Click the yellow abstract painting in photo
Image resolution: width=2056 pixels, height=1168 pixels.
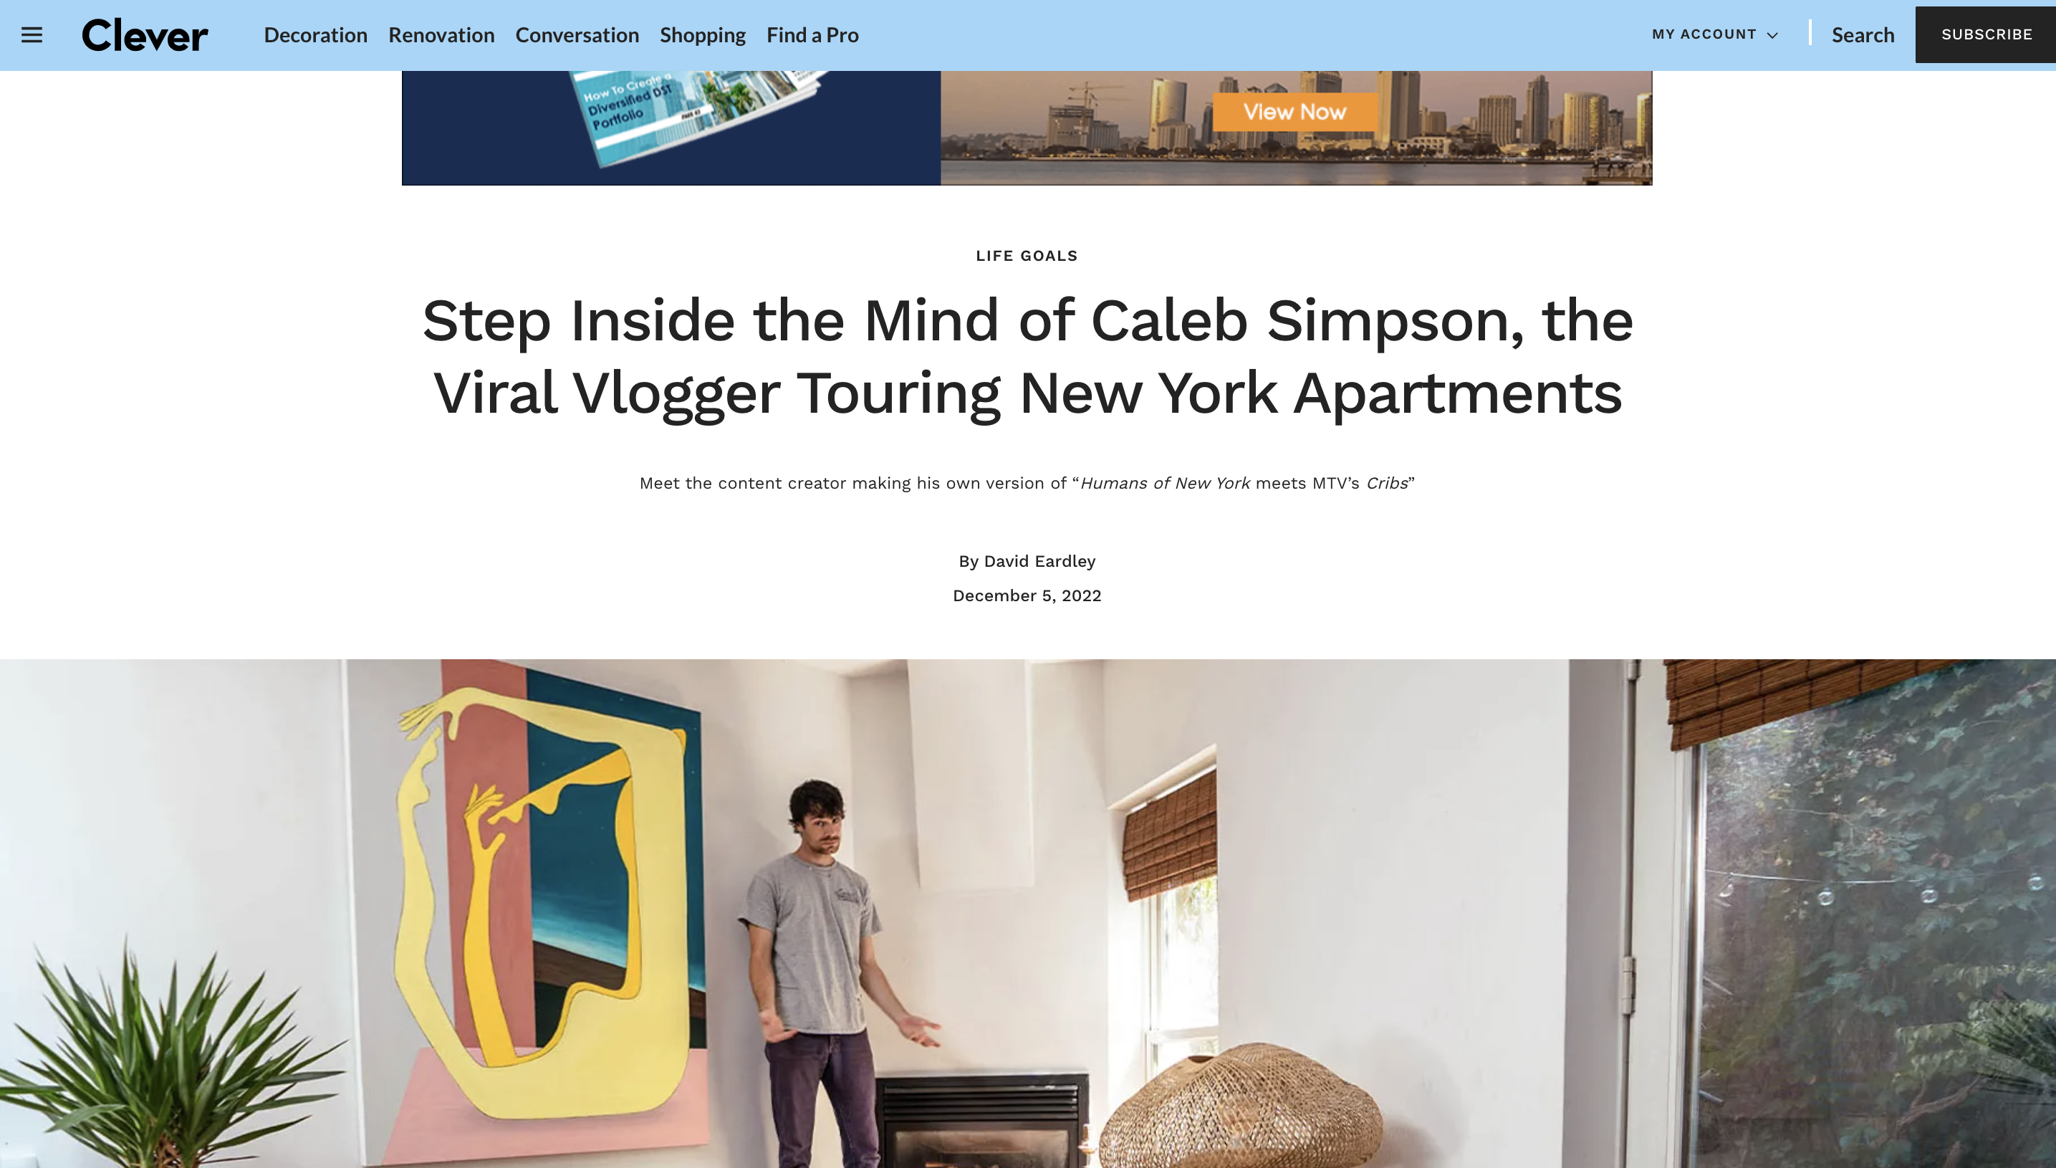point(545,899)
